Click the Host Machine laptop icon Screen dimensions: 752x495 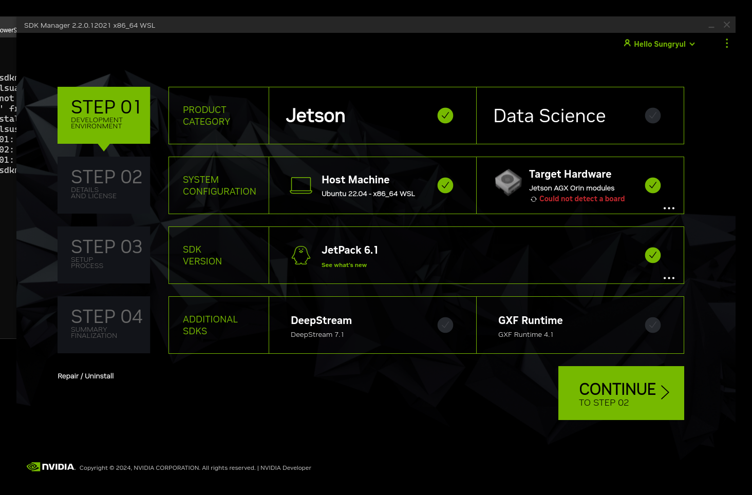pos(301,185)
